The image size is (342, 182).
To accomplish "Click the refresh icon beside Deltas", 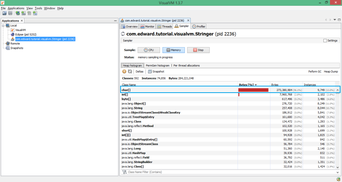I will pyautogui.click(x=130, y=72).
